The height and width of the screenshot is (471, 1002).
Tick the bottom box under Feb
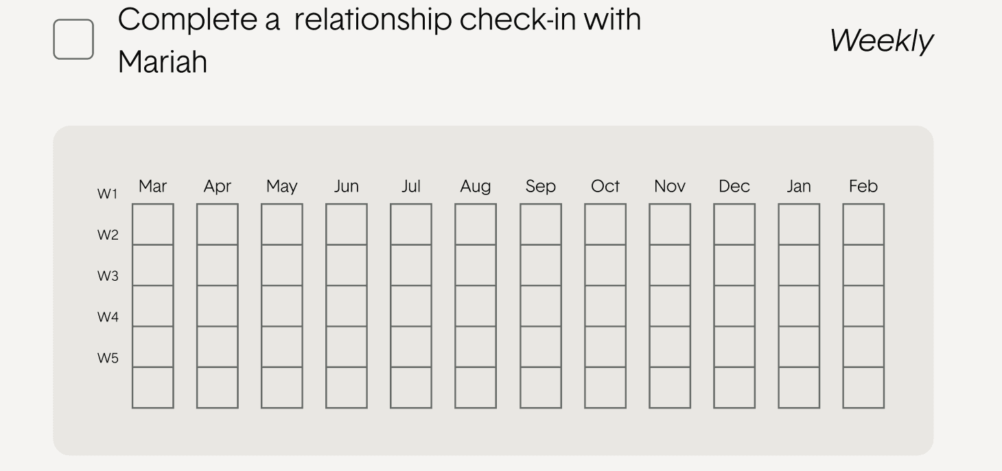coord(863,388)
